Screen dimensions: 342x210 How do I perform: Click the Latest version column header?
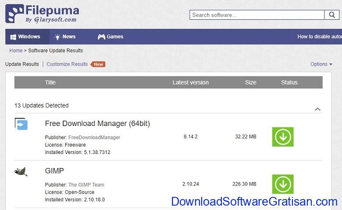(x=191, y=83)
